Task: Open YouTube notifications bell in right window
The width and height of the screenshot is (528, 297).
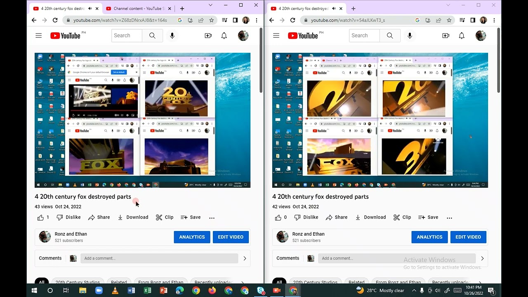Action: point(462,36)
